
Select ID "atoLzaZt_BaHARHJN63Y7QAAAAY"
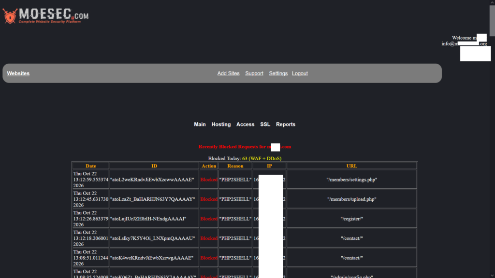click(153, 199)
